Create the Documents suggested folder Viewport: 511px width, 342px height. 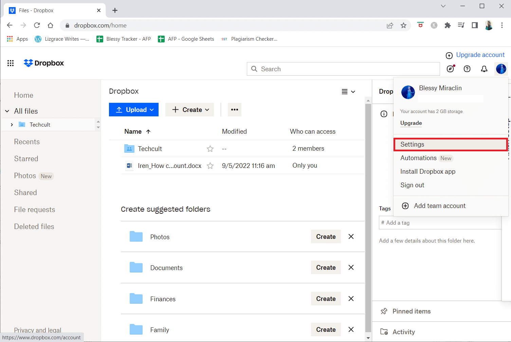[x=326, y=267]
